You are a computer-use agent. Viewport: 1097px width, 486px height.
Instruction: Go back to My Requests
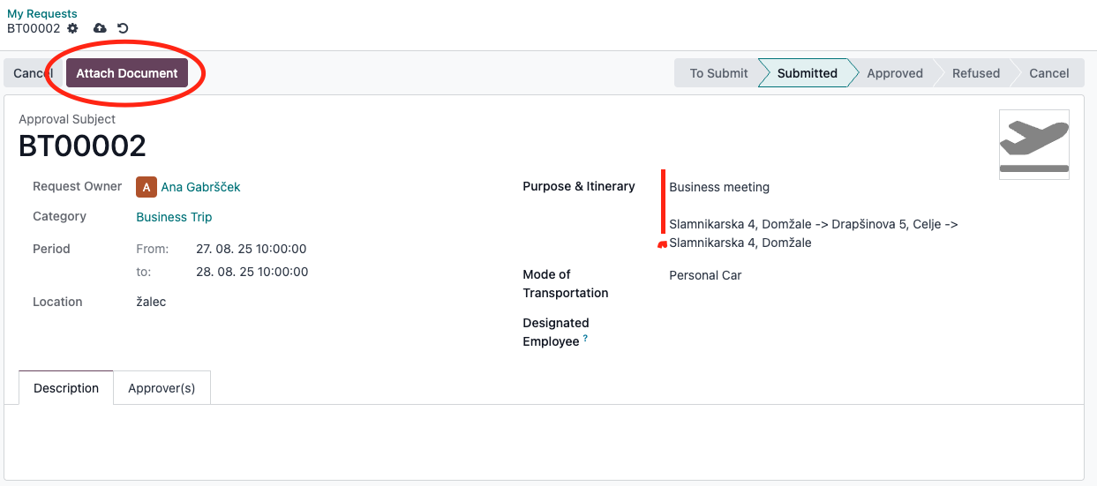[42, 13]
